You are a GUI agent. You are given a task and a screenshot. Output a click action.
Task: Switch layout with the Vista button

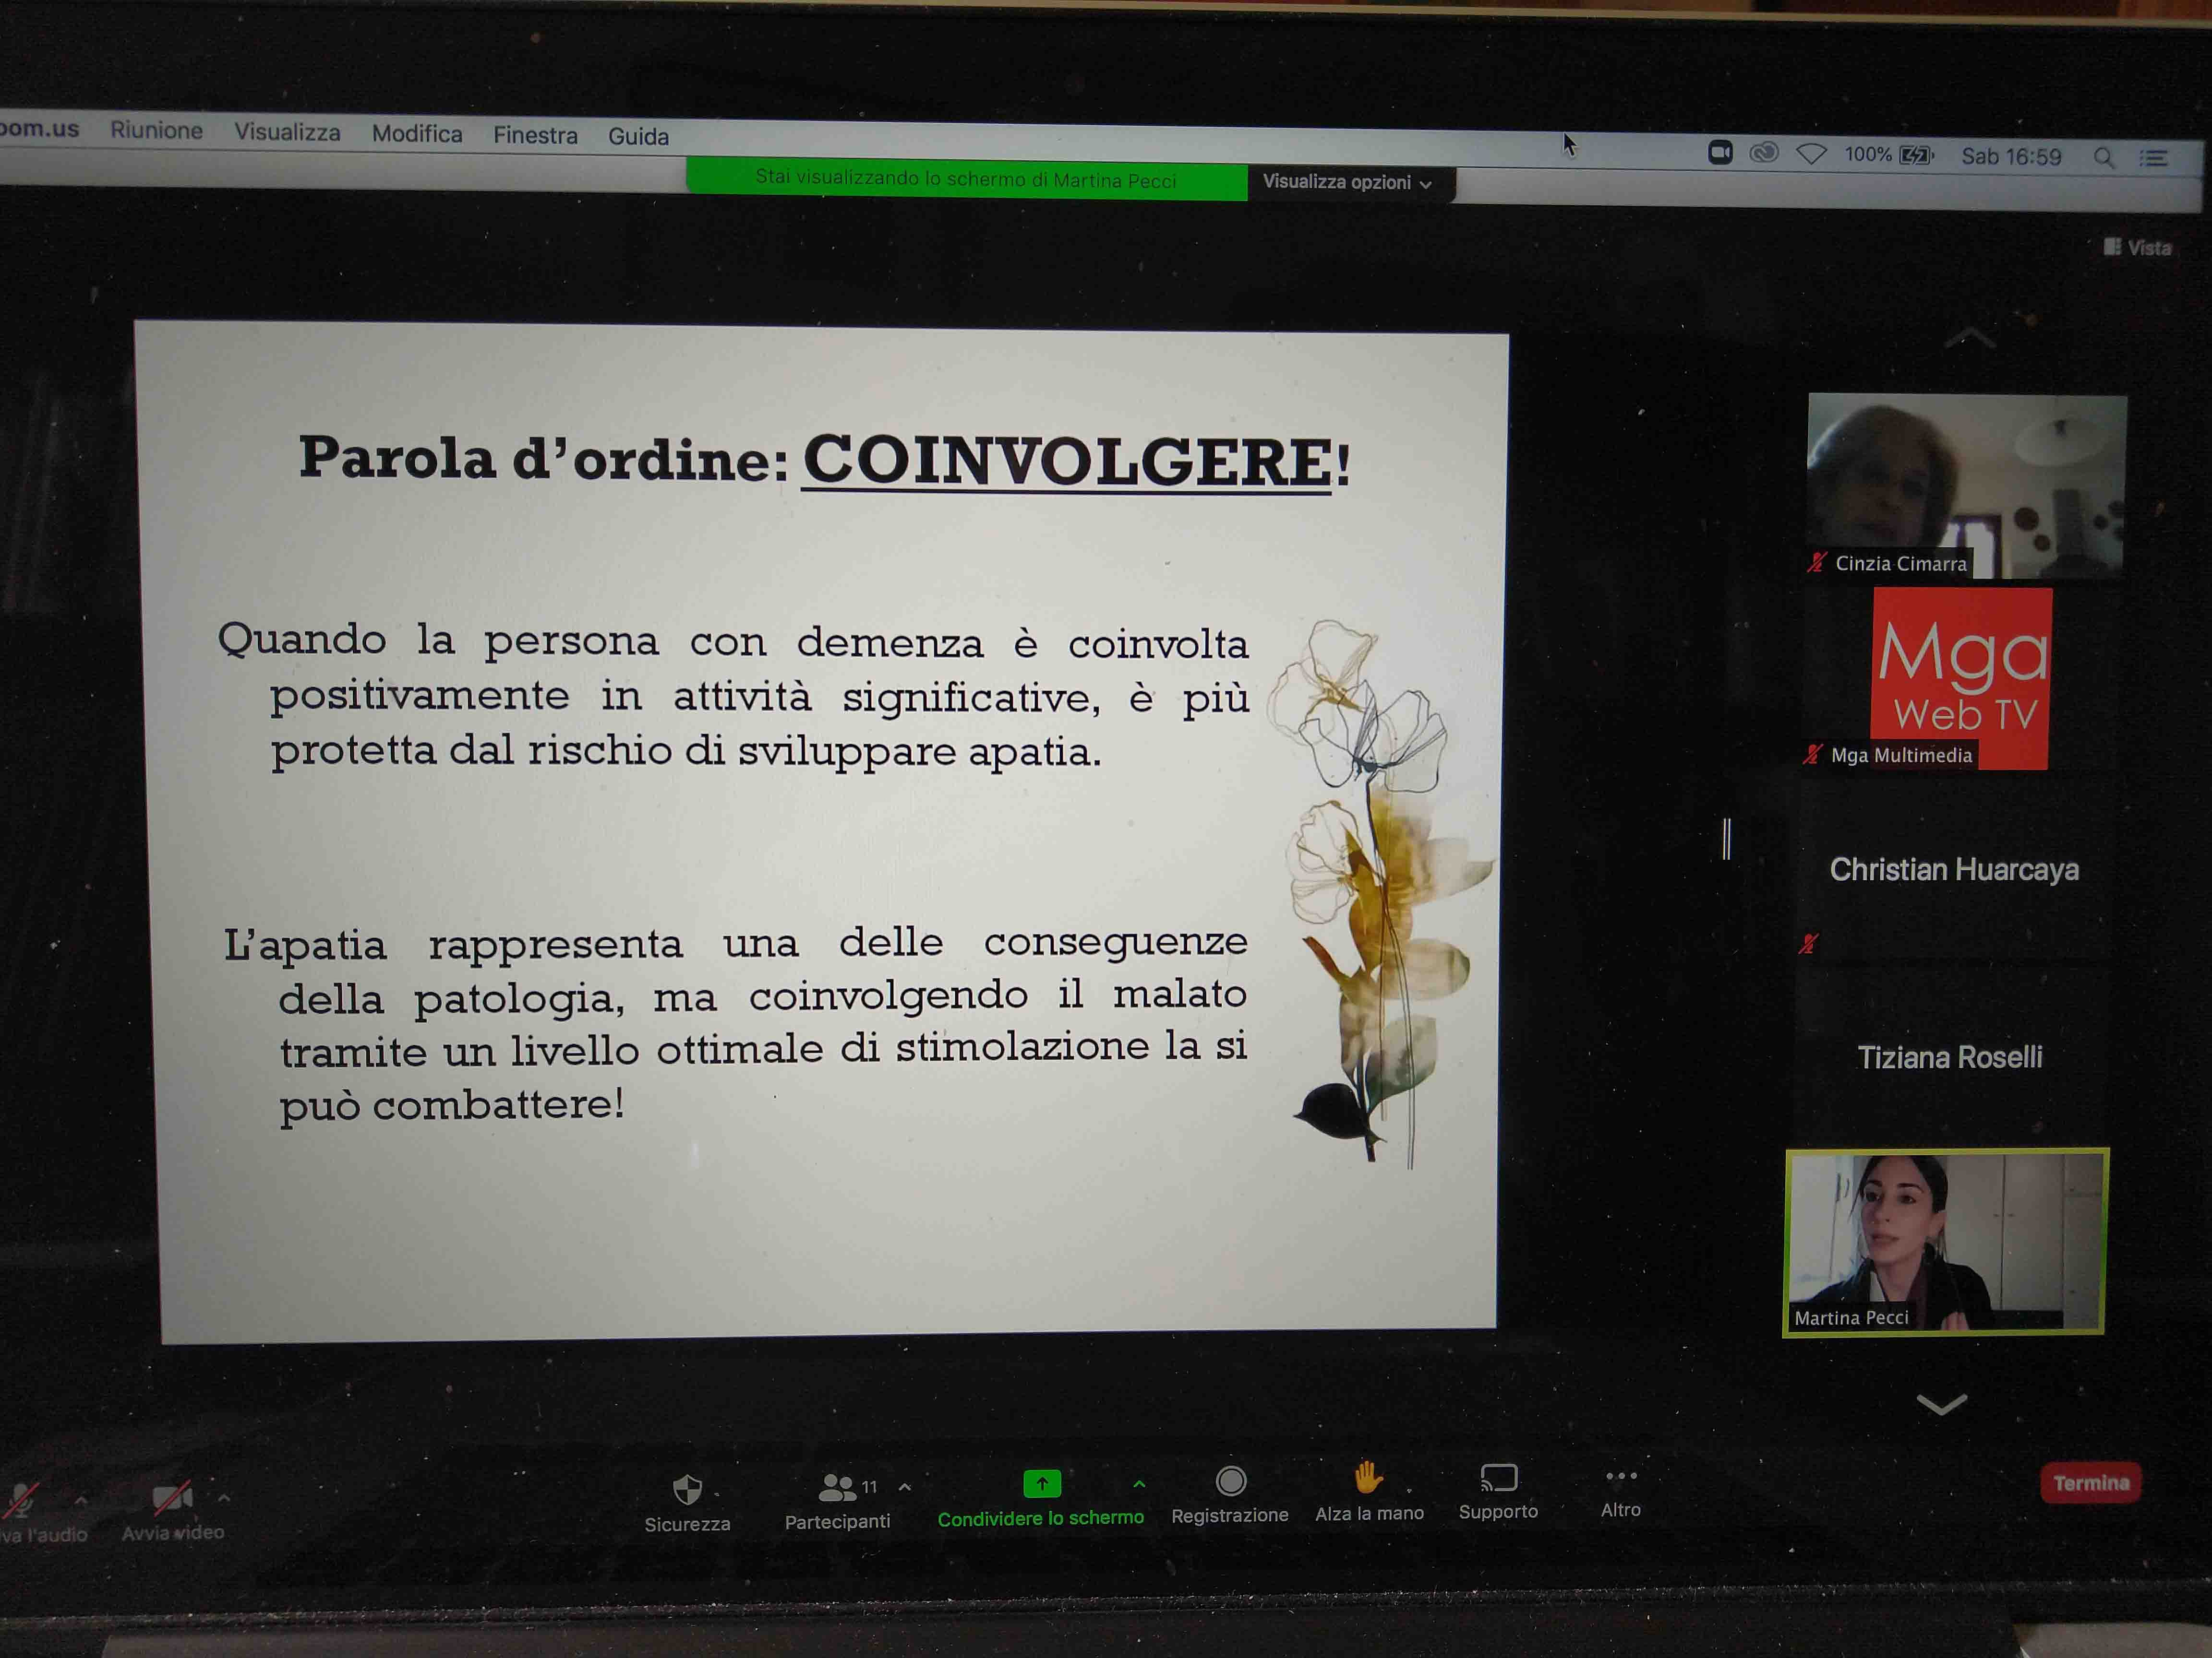pos(2137,247)
